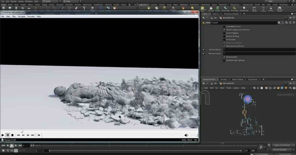
Task: Add a Gamepad Camera from the shelf
Action: click(279, 8)
